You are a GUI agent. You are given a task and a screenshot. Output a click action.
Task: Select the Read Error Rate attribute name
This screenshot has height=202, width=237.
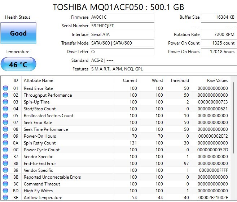[38, 88]
